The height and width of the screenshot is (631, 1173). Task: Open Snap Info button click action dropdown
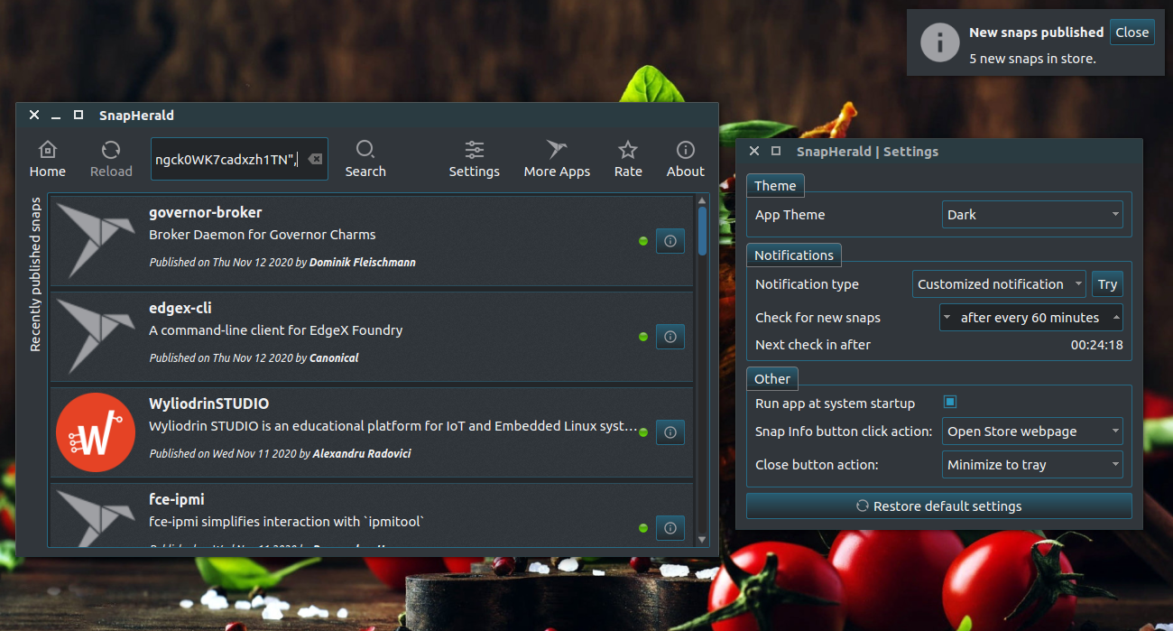tap(1032, 431)
